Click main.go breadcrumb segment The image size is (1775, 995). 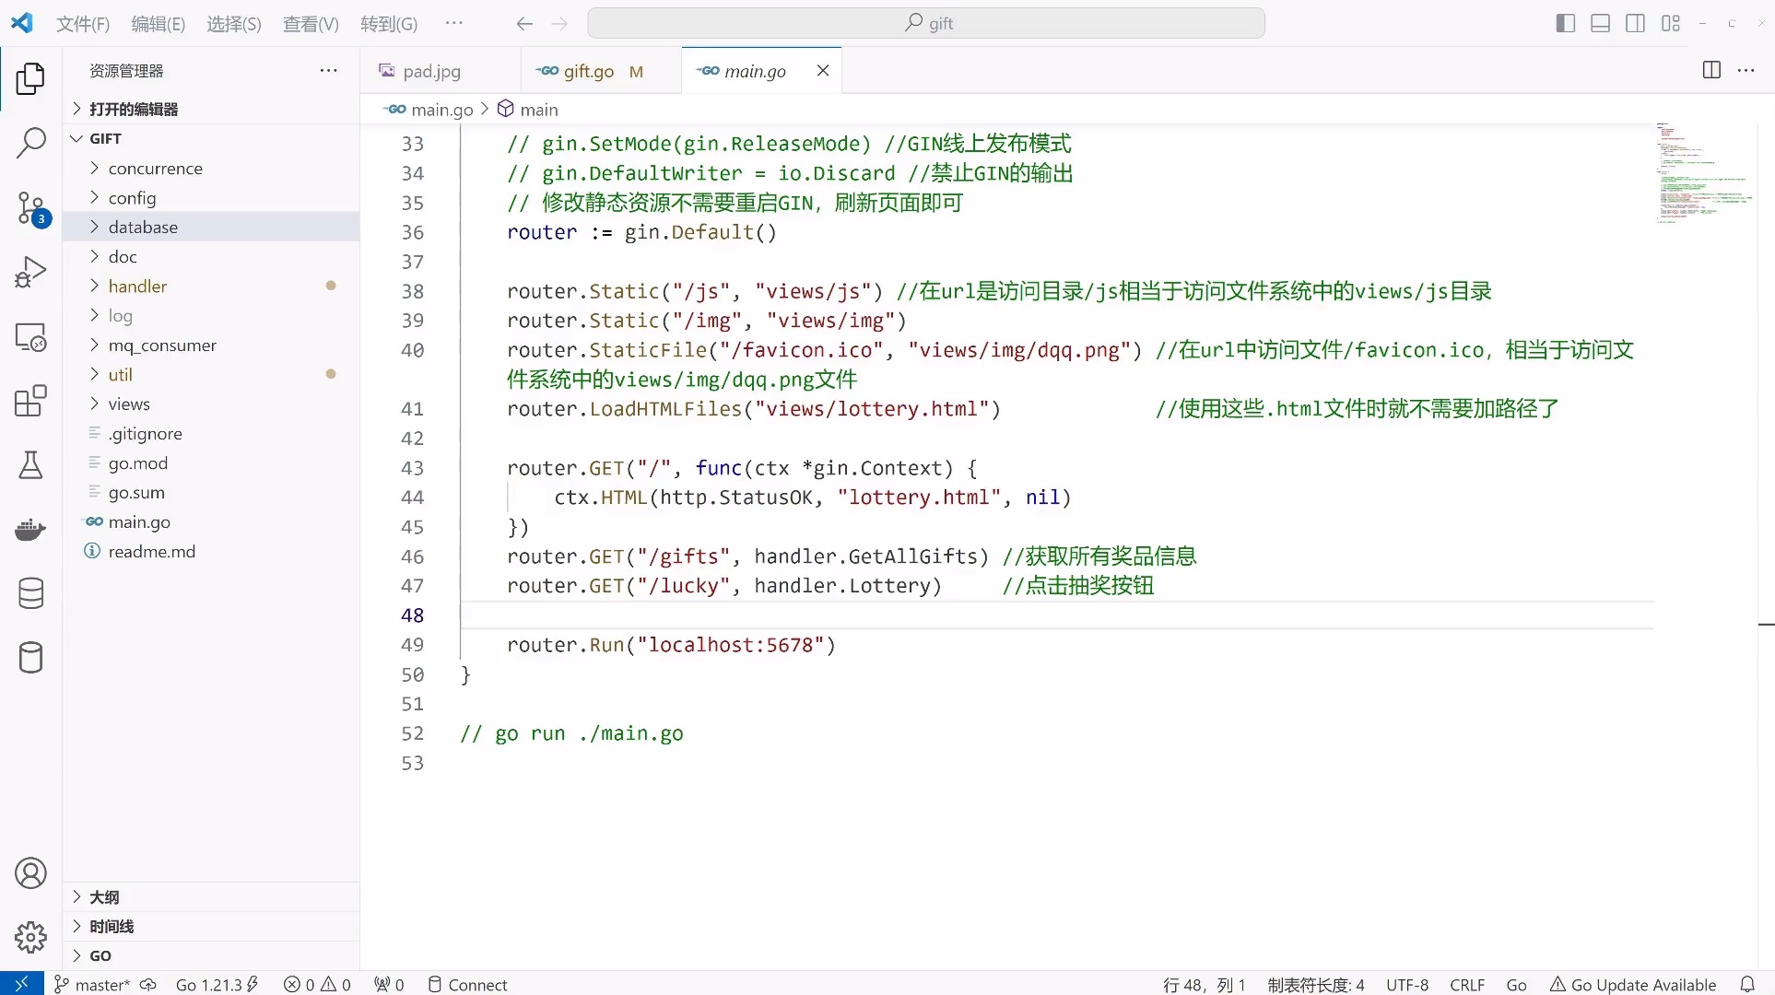[429, 110]
